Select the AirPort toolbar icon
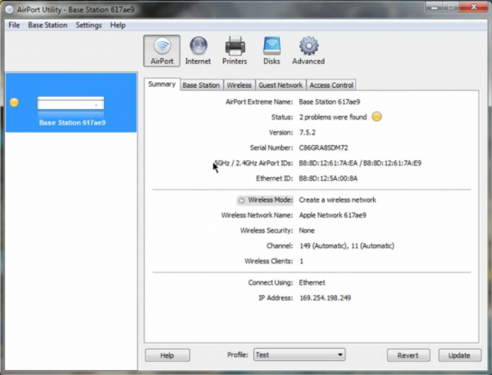The image size is (492, 375). (162, 51)
